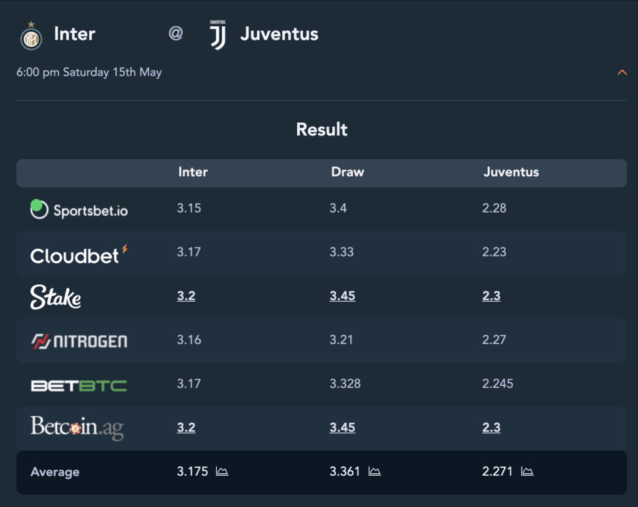Open the Stake bookmaker logo
The image size is (638, 507).
[x=55, y=297]
